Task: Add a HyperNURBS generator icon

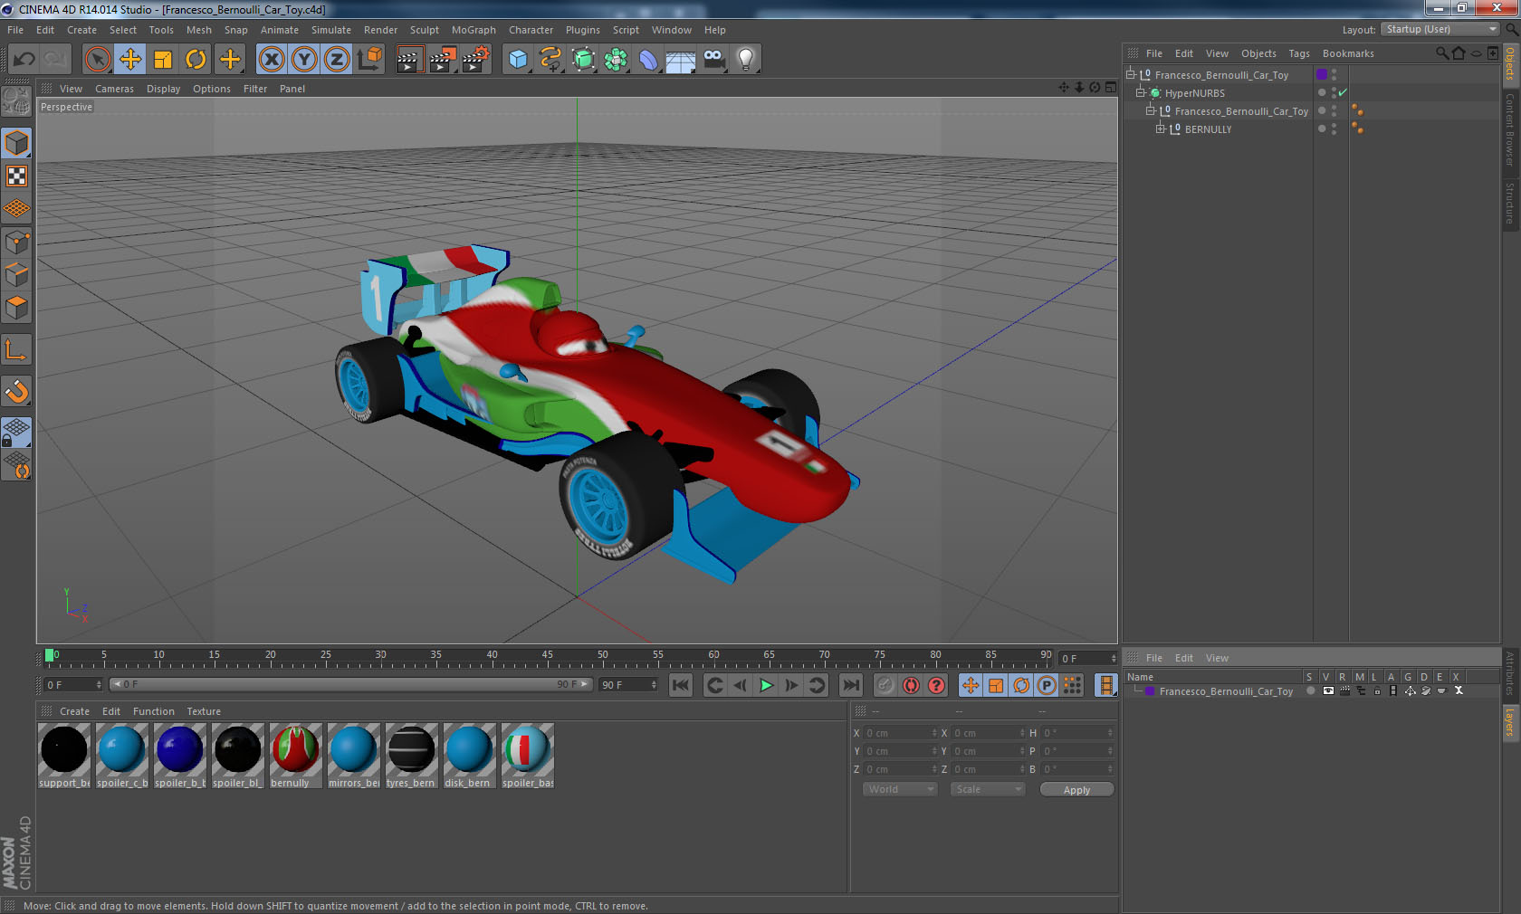Action: (x=583, y=60)
